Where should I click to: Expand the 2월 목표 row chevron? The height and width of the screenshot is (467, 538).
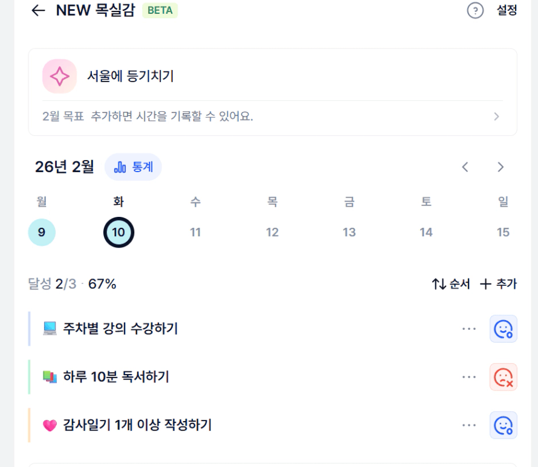pyautogui.click(x=496, y=117)
